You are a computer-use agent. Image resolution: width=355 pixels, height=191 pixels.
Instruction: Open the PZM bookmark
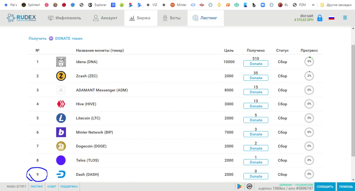click(x=299, y=5)
